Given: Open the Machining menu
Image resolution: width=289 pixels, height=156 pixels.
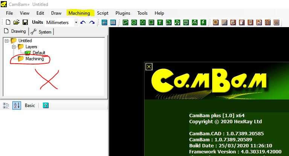Looking at the screenshot, I should (79, 13).
